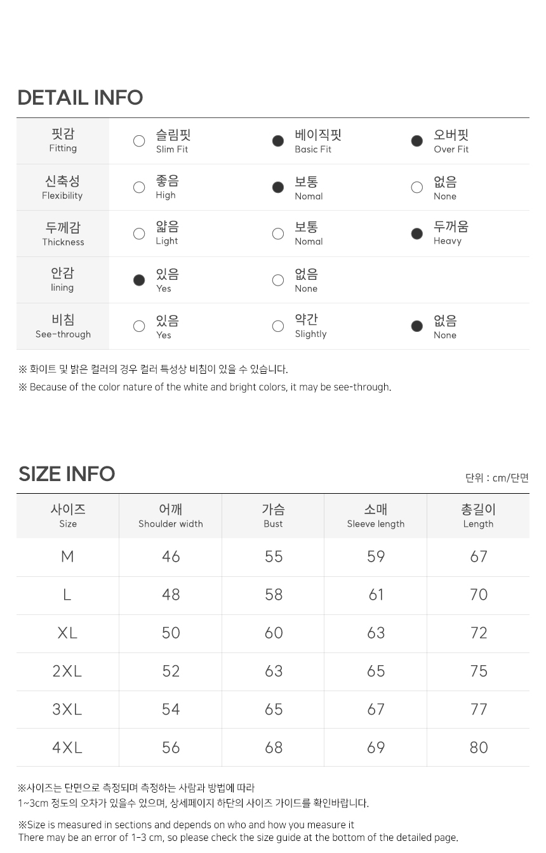546x853 pixels.
Task: Choose lining None radio circle
Action: [x=278, y=280]
